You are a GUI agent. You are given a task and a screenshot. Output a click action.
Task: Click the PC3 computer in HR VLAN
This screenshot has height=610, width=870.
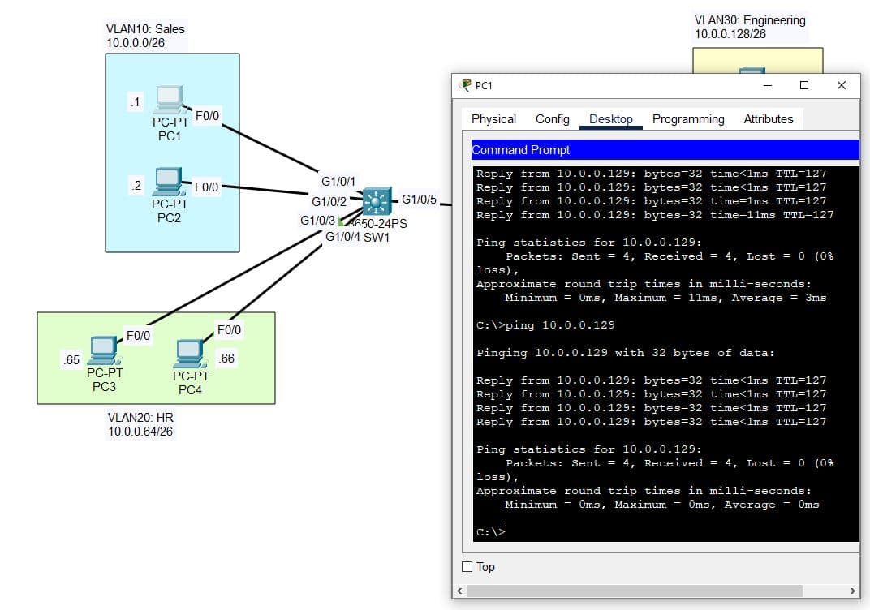103,350
